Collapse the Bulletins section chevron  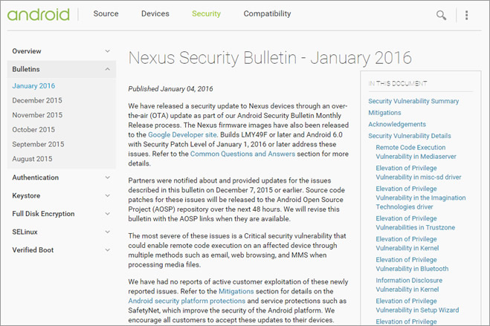coord(108,69)
